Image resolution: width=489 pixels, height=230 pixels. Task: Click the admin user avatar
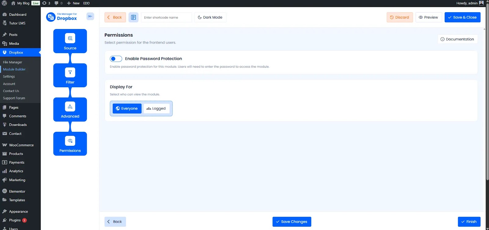coord(481,3)
